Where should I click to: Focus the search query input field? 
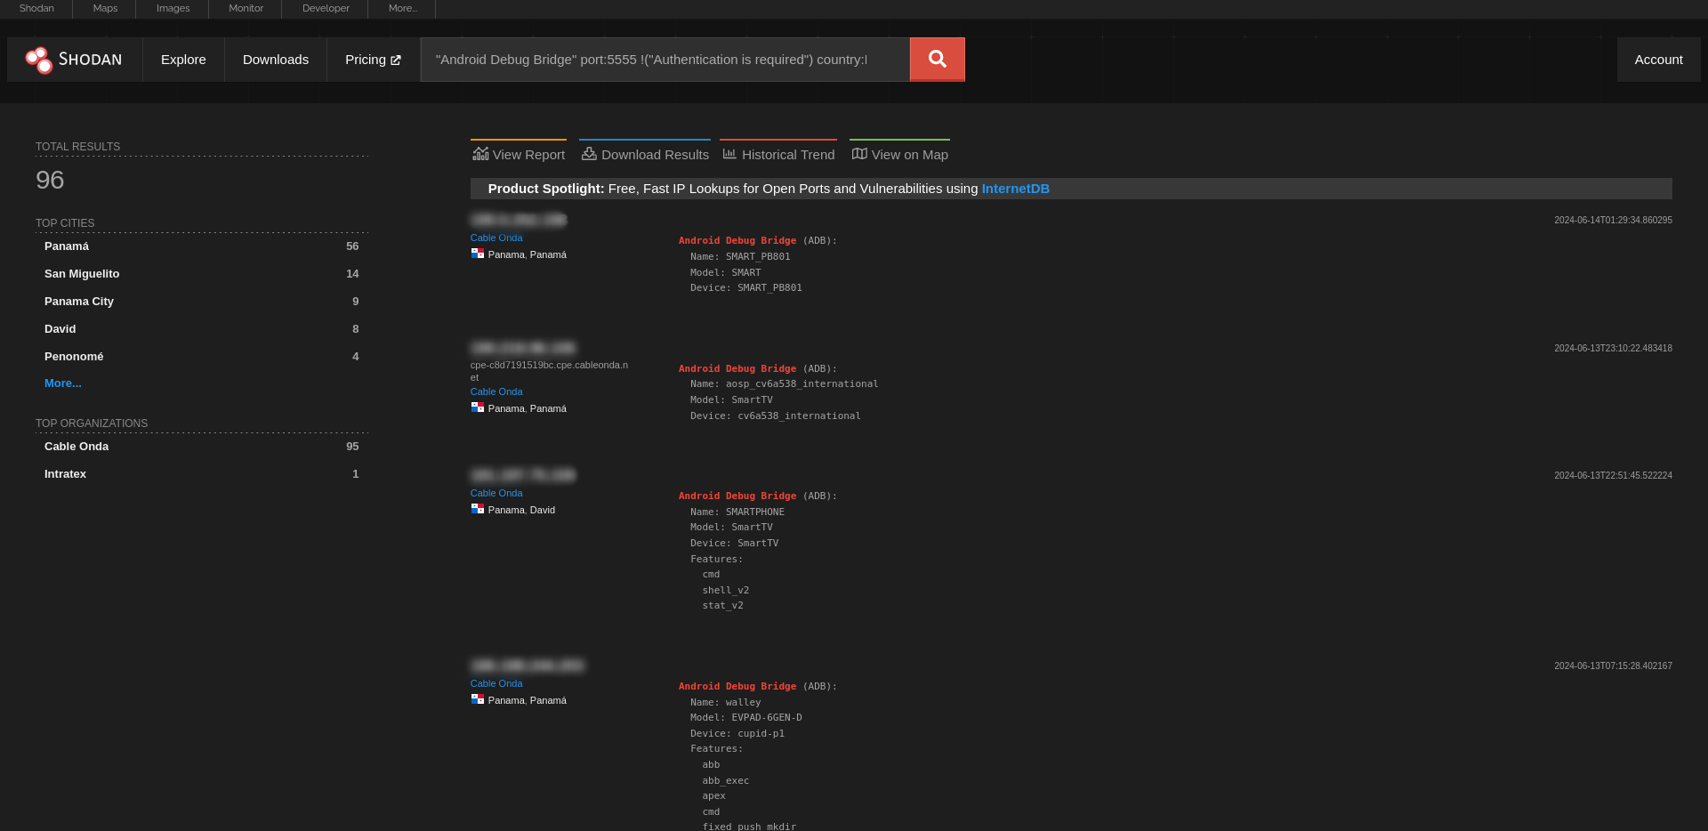tap(665, 60)
